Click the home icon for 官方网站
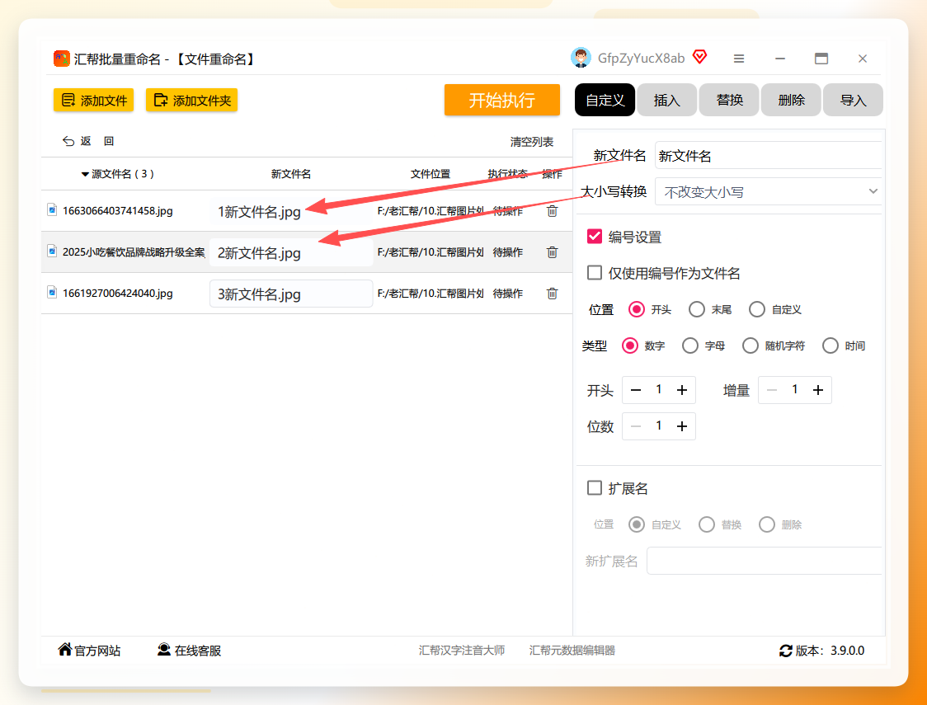Screen dimensions: 927x705 coord(65,650)
